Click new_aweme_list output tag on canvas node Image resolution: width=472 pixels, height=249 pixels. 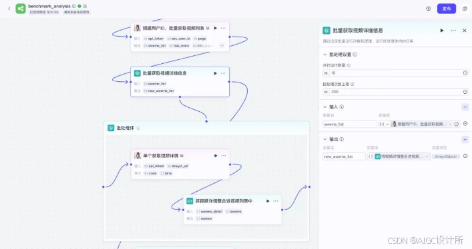tap(159, 91)
